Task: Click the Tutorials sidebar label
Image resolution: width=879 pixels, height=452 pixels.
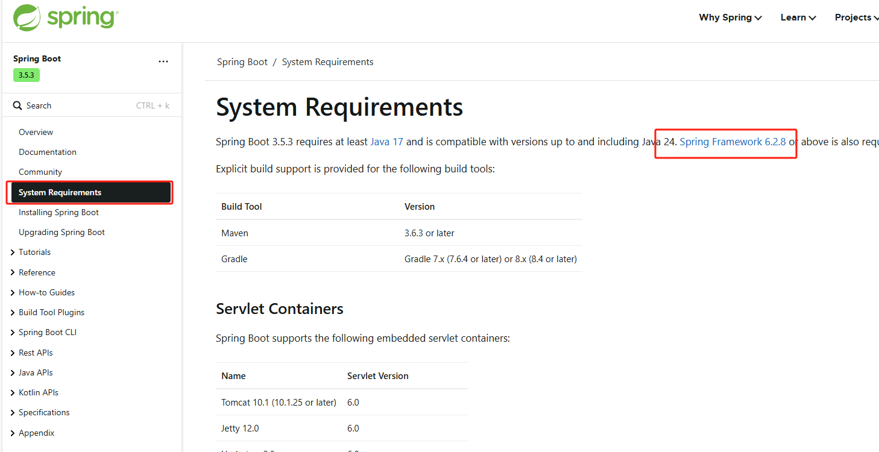Action: (x=34, y=252)
